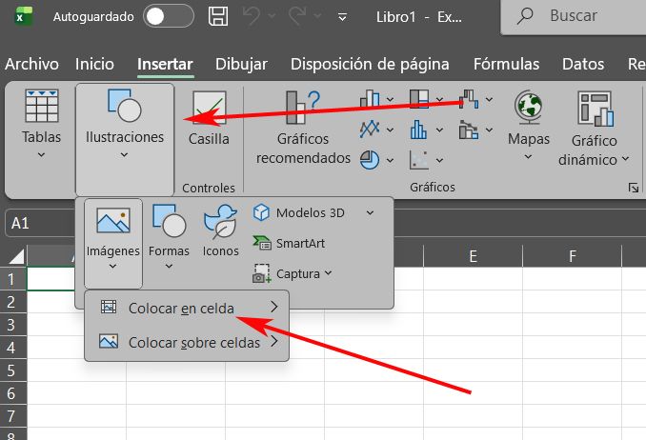Toggle the Autoguardado switch

pos(169,16)
